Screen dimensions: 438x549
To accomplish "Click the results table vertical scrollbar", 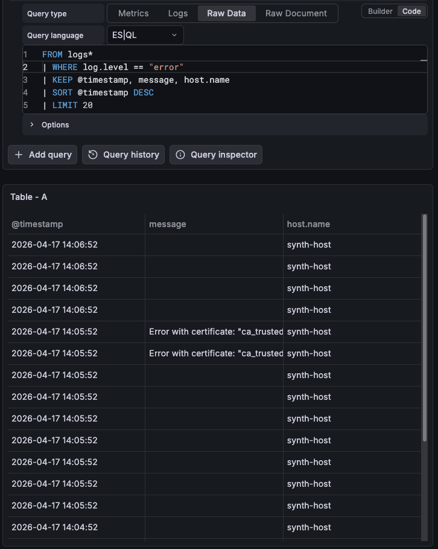I will (x=425, y=328).
